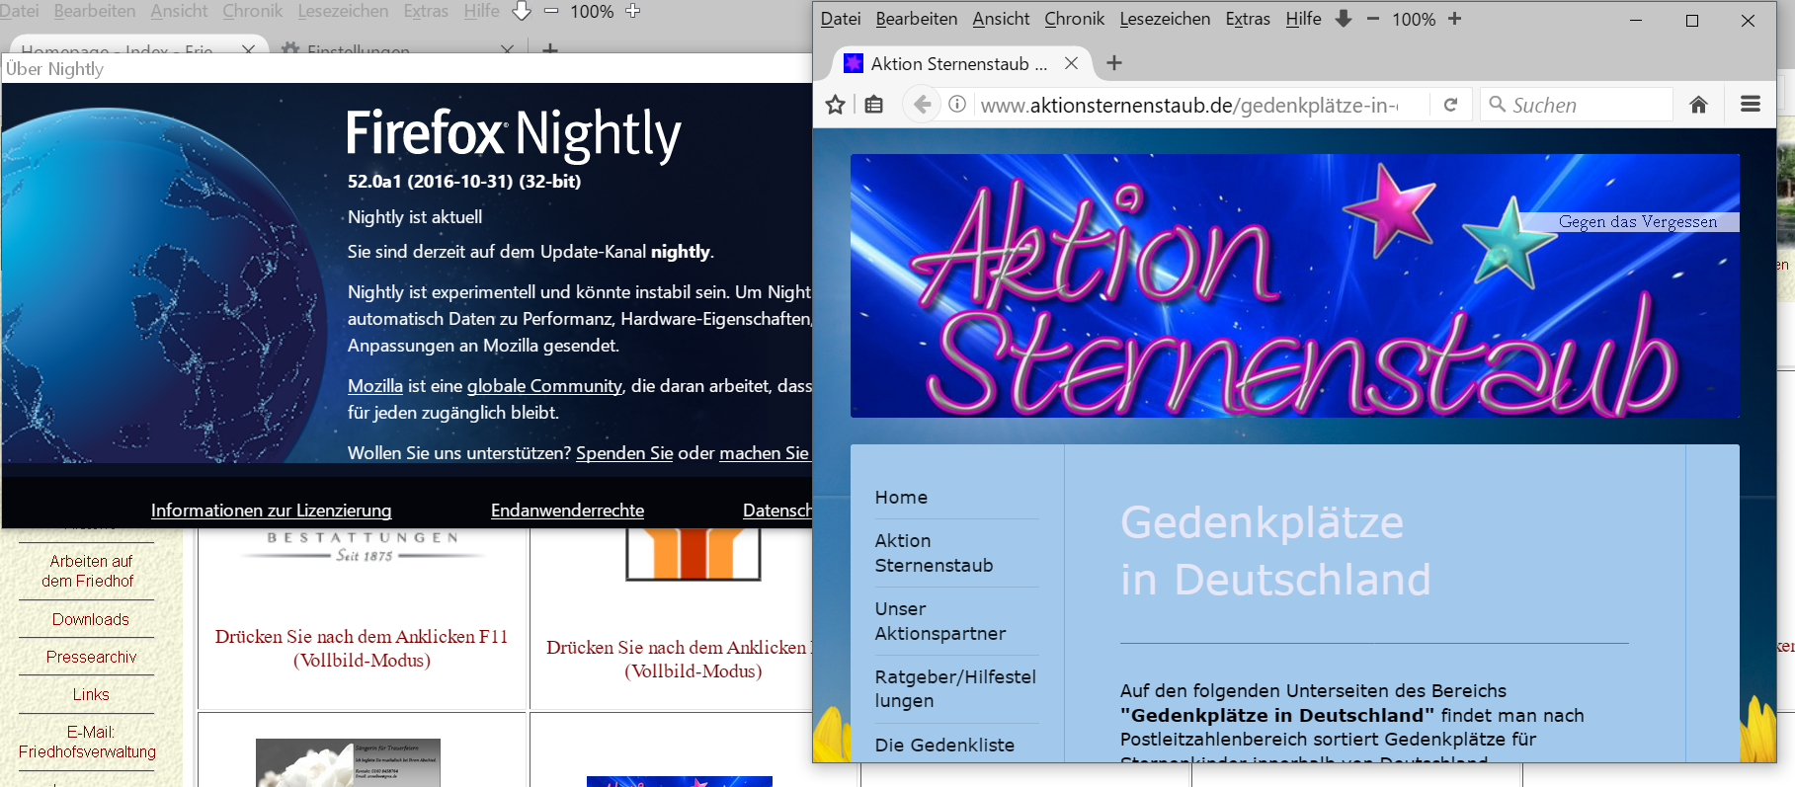Open Lesezeichen menu in background window

point(343,11)
